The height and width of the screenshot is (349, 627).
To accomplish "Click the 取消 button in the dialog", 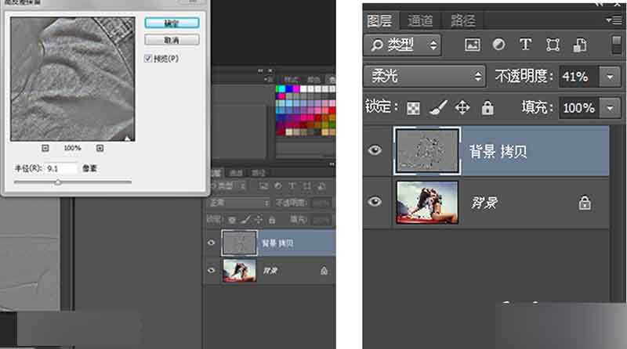I will 172,39.
